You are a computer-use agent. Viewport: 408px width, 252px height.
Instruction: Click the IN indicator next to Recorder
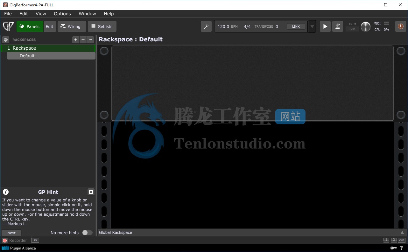[35, 241]
